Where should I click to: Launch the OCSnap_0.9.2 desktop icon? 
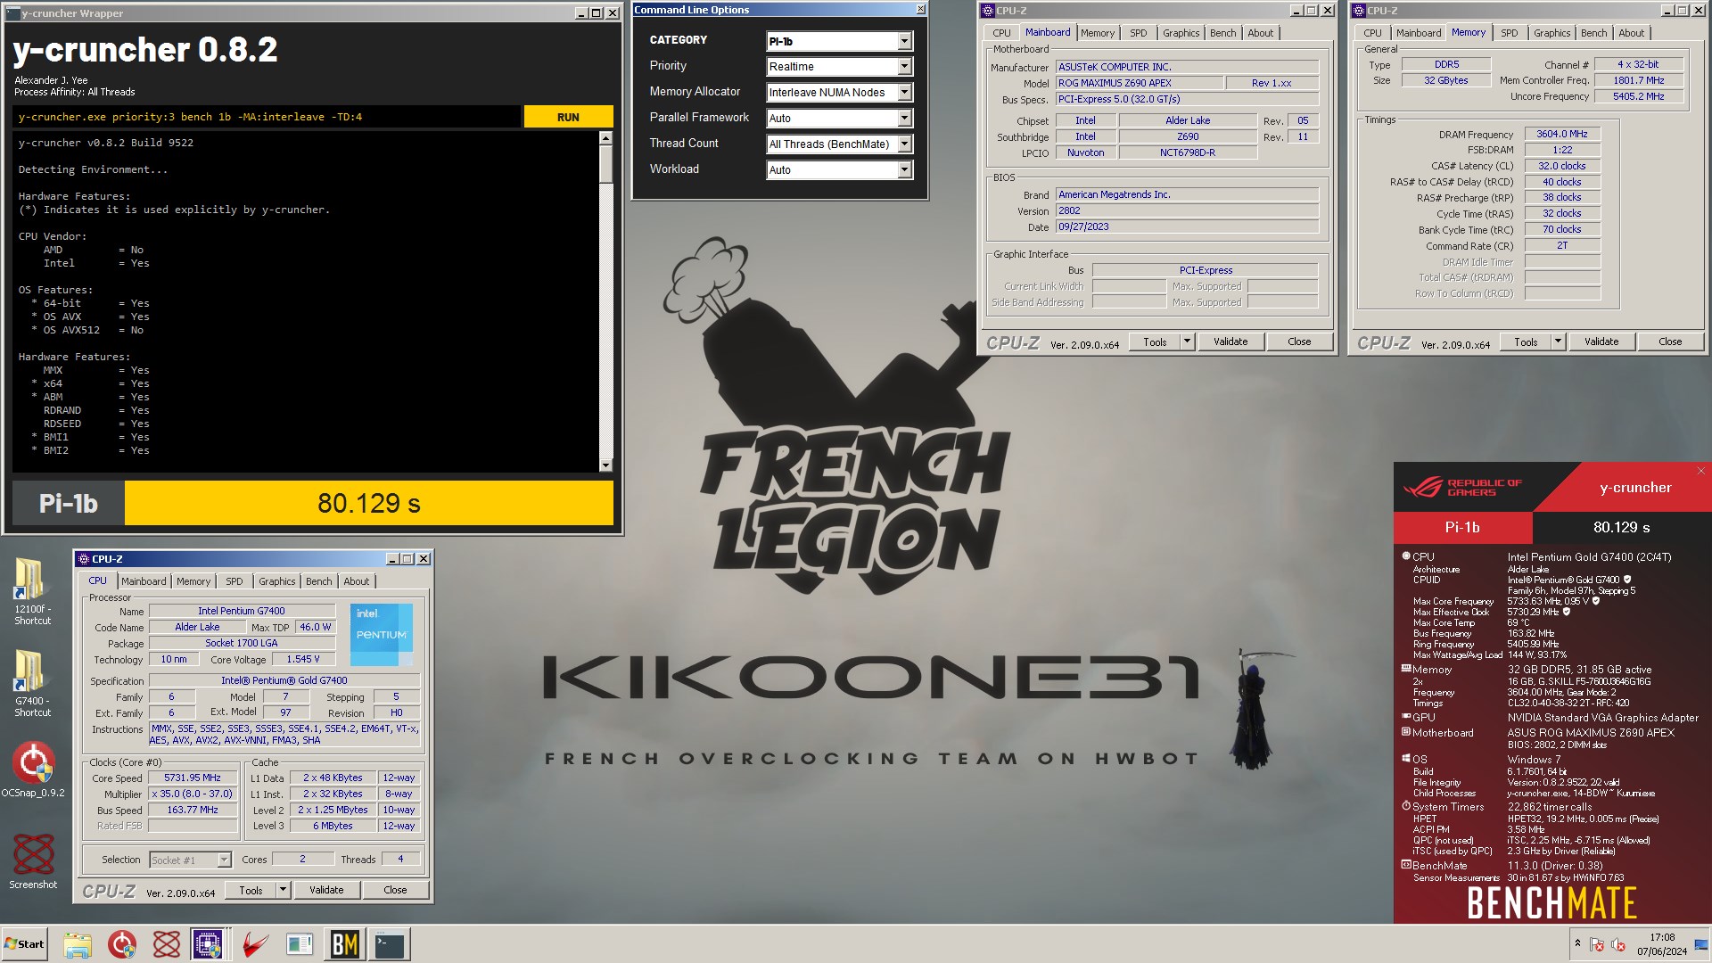[33, 769]
